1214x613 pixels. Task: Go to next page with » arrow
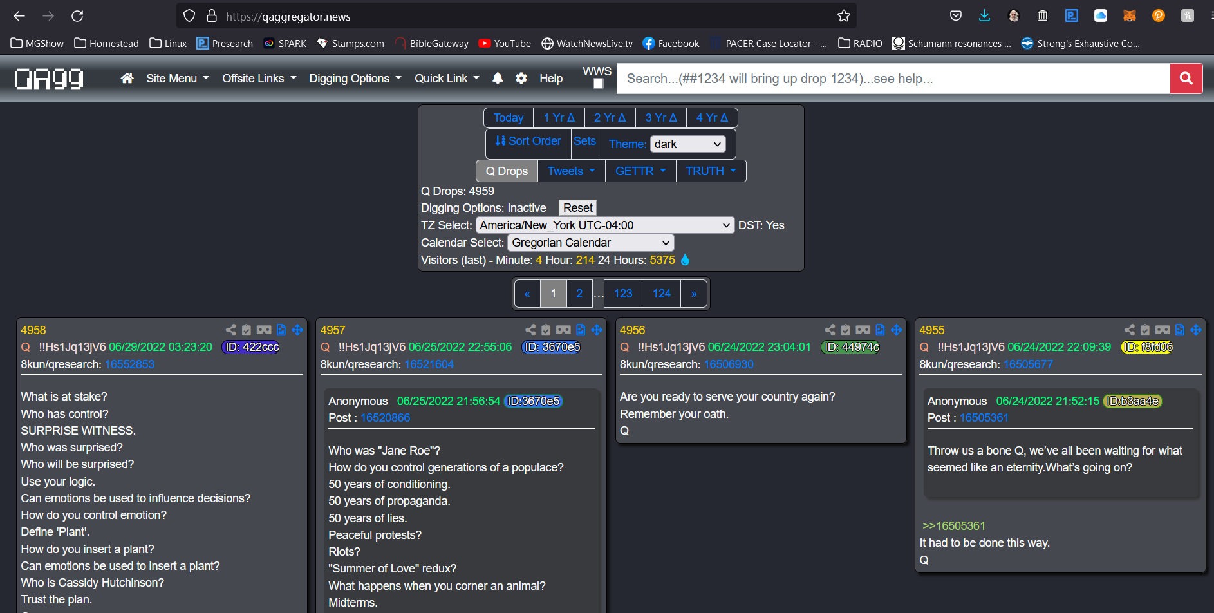click(x=694, y=294)
